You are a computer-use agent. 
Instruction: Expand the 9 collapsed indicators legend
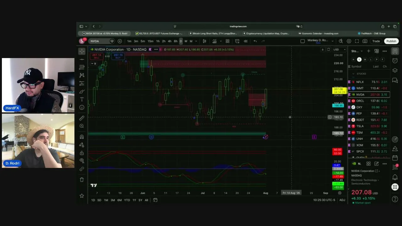tap(94, 64)
